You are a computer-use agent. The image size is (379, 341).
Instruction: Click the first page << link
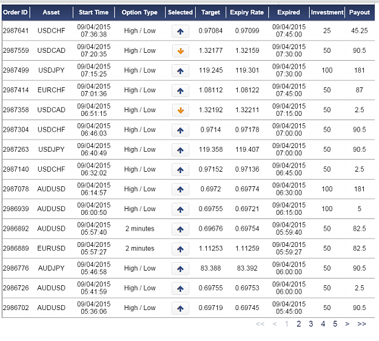tap(260, 324)
